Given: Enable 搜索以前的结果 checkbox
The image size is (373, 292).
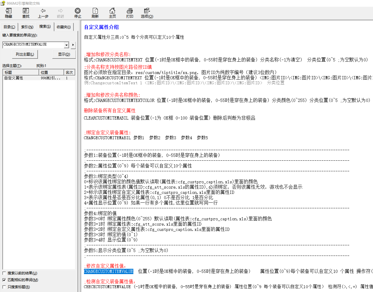Looking at the screenshot, I should click(x=4, y=273).
